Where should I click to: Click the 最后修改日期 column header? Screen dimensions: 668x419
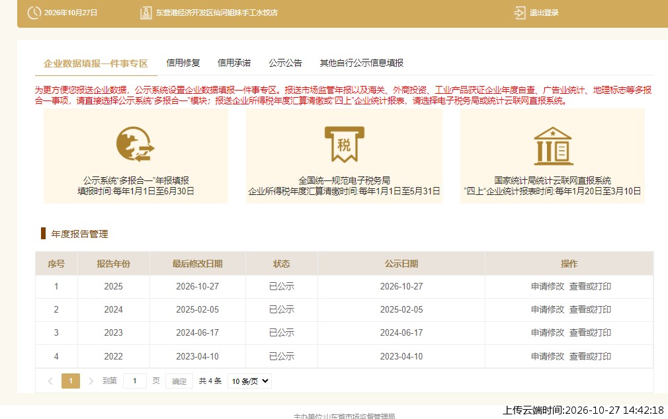[197, 264]
